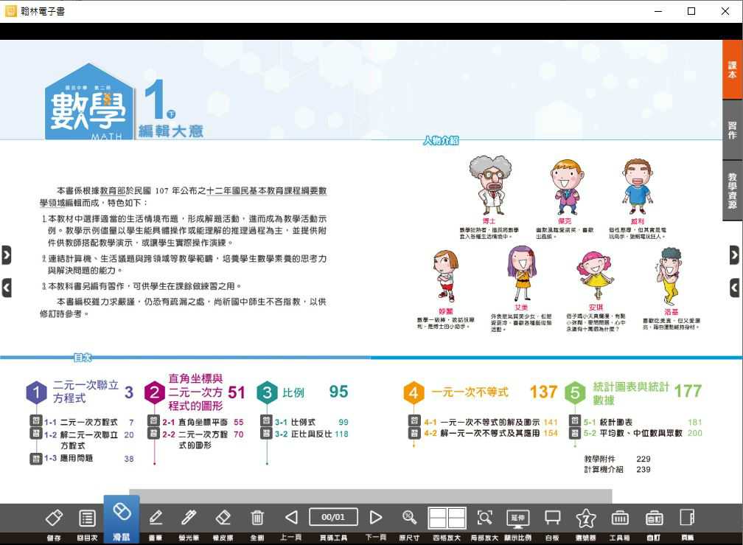Click the 計算機介紹 239 entry
Image resolution: width=743 pixels, height=545 pixels.
617,469
